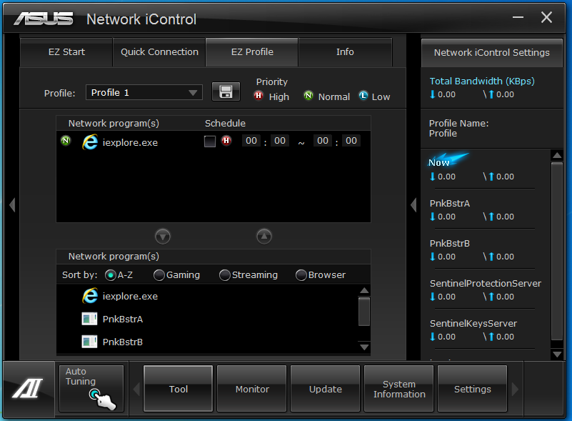Click the PnkBstrA program icon
572x421 pixels.
point(89,319)
